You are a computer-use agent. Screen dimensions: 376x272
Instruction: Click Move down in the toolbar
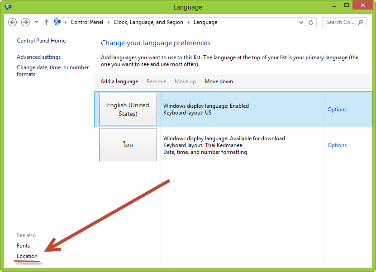click(219, 81)
